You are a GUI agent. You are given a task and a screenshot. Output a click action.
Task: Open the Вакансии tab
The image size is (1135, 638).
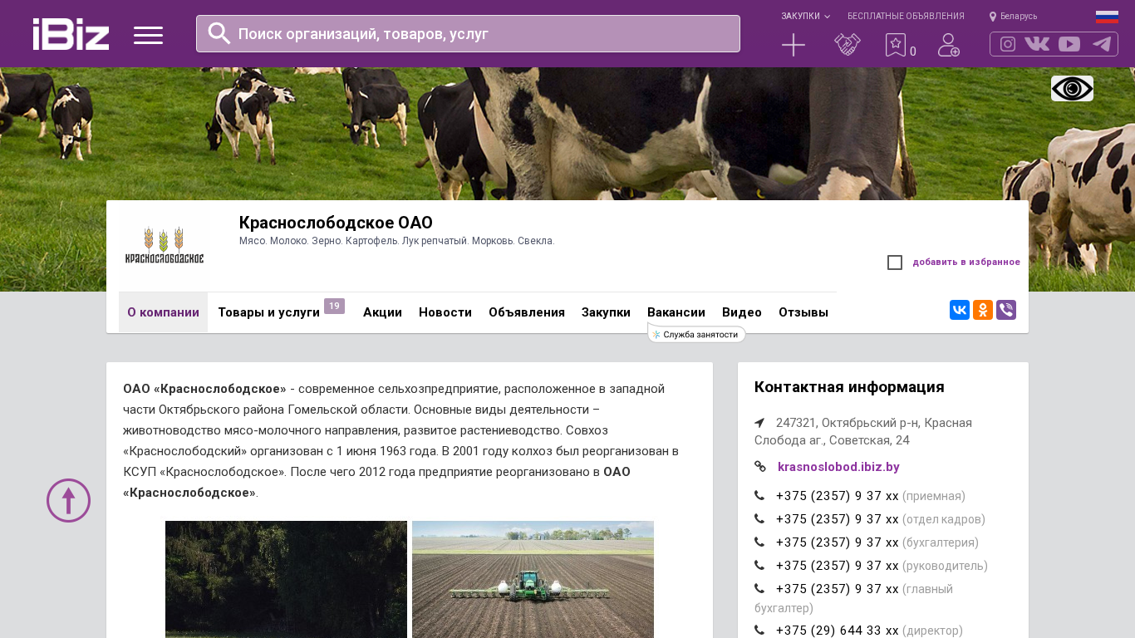point(676,312)
